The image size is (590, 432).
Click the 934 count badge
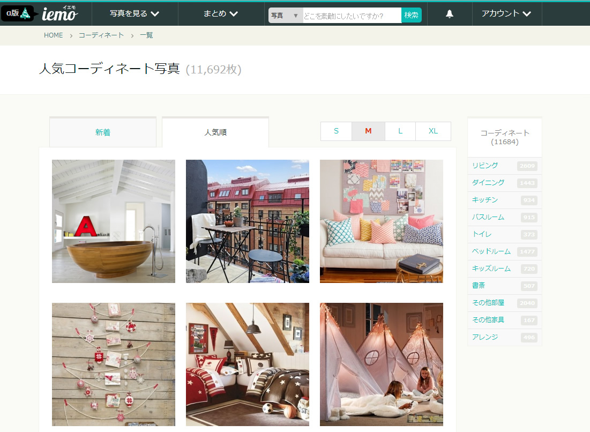point(529,200)
